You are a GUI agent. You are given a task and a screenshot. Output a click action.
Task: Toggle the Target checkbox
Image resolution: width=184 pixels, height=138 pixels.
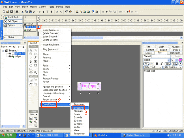pyautogui.click(x=173, y=56)
